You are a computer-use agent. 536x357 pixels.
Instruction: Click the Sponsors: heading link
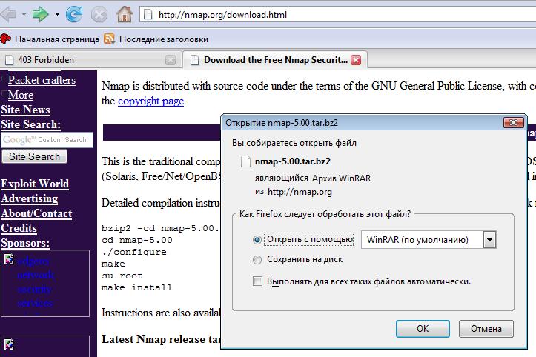pos(25,243)
